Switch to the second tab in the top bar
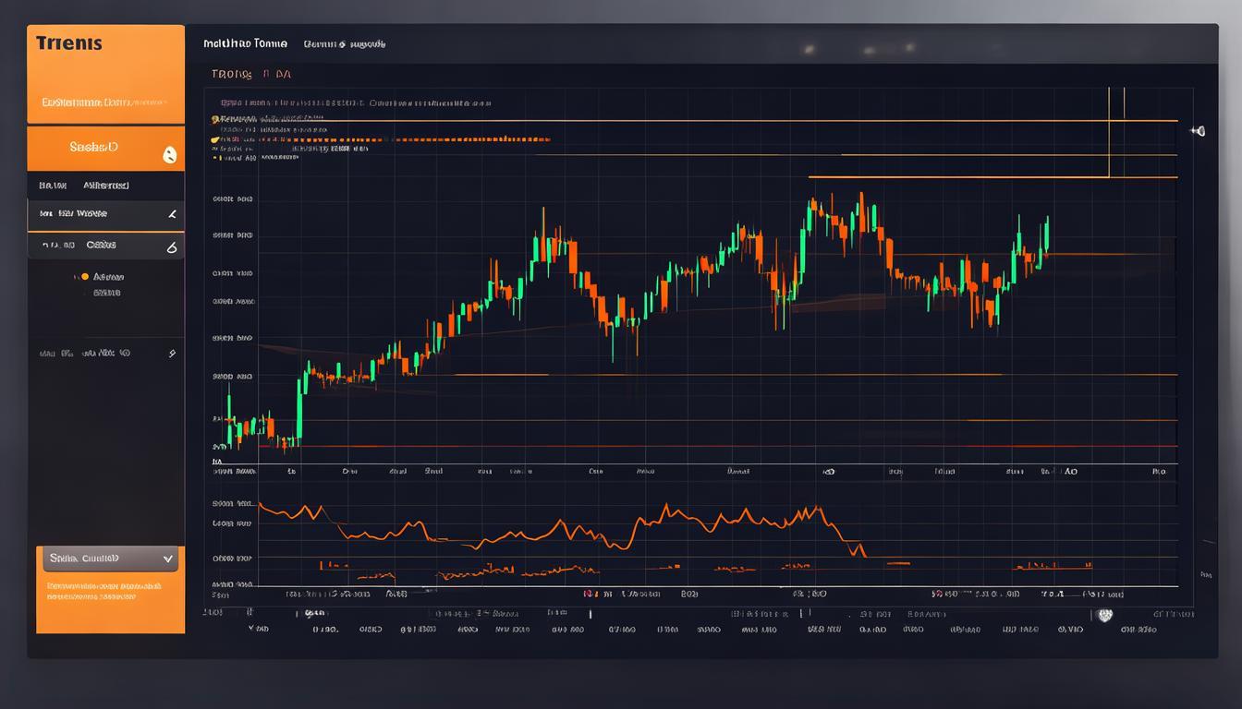This screenshot has width=1242, height=709. pyautogui.click(x=344, y=43)
